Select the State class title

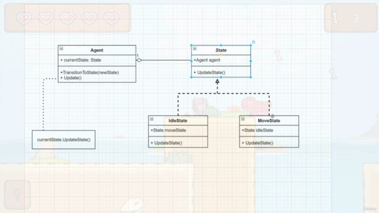pyautogui.click(x=221, y=50)
